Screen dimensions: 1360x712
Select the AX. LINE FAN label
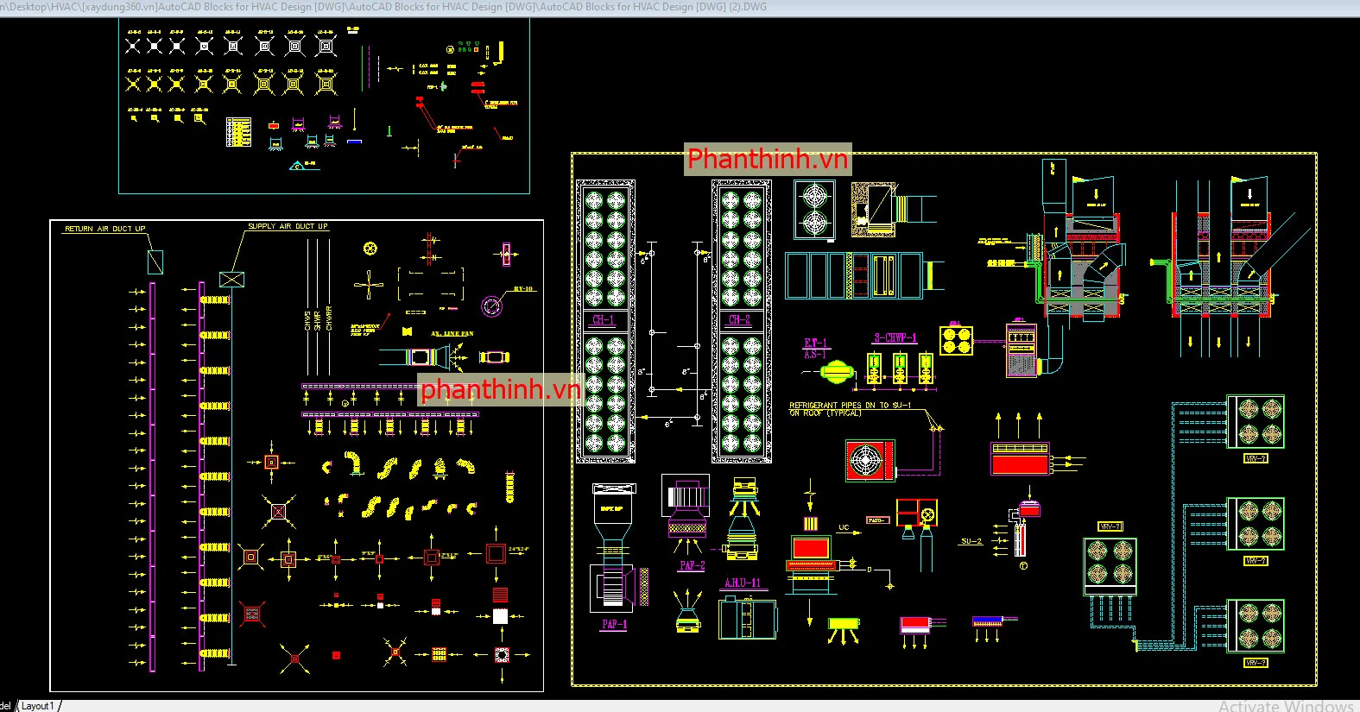[452, 334]
